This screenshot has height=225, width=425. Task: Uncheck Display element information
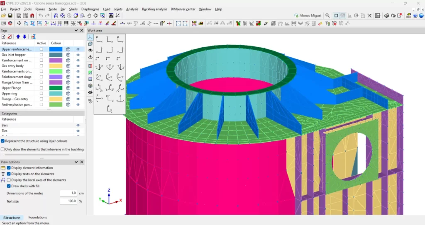(x=9, y=168)
